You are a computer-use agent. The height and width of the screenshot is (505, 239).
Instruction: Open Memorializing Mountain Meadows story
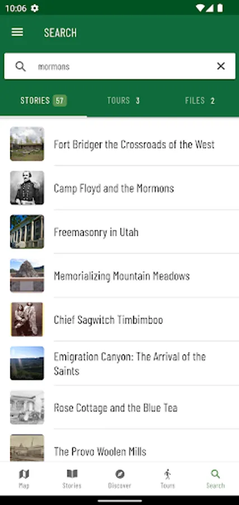pos(120,276)
